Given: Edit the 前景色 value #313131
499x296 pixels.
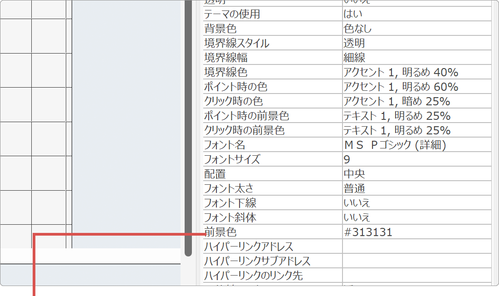Looking at the screenshot, I should click(x=415, y=232).
